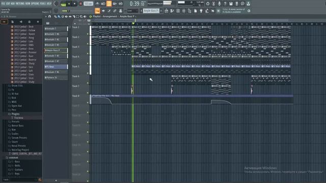Open the playlist options menu arrow

tap(46, 16)
